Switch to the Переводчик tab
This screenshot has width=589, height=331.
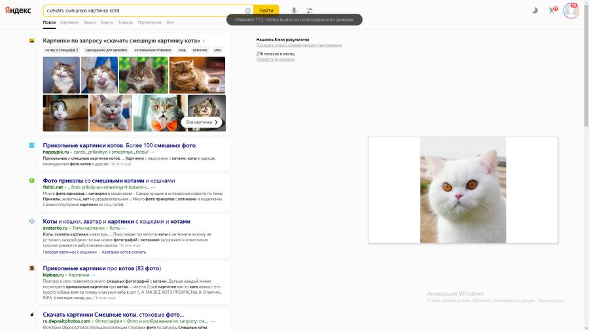(149, 22)
